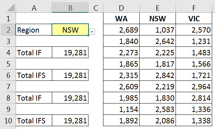Select column F header
The height and width of the screenshot is (129, 215).
194,8
